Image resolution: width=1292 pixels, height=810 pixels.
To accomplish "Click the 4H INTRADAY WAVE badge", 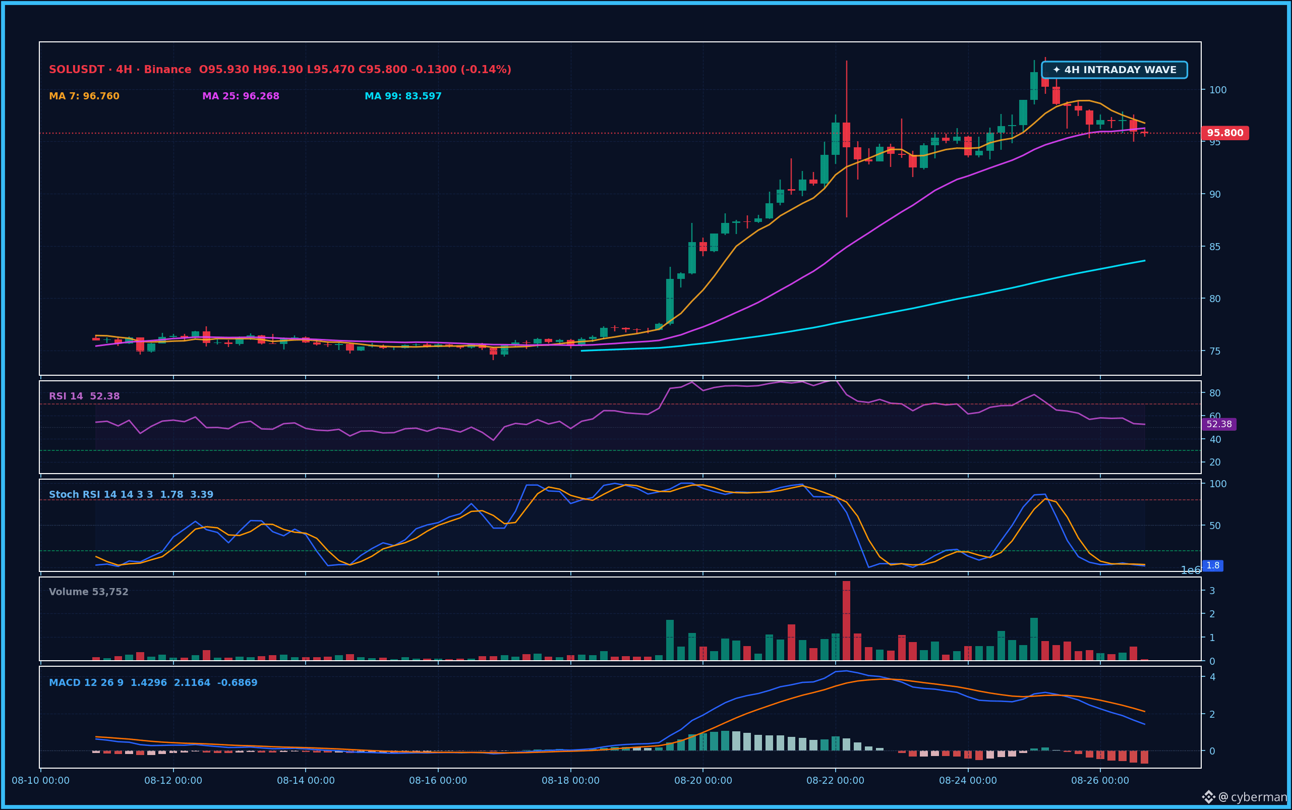I will 1114,70.
